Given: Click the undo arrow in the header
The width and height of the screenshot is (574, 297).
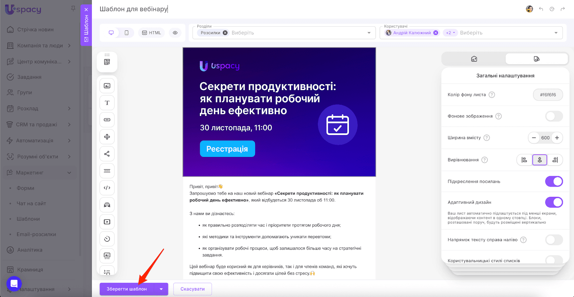Looking at the screenshot, I should coord(541,9).
